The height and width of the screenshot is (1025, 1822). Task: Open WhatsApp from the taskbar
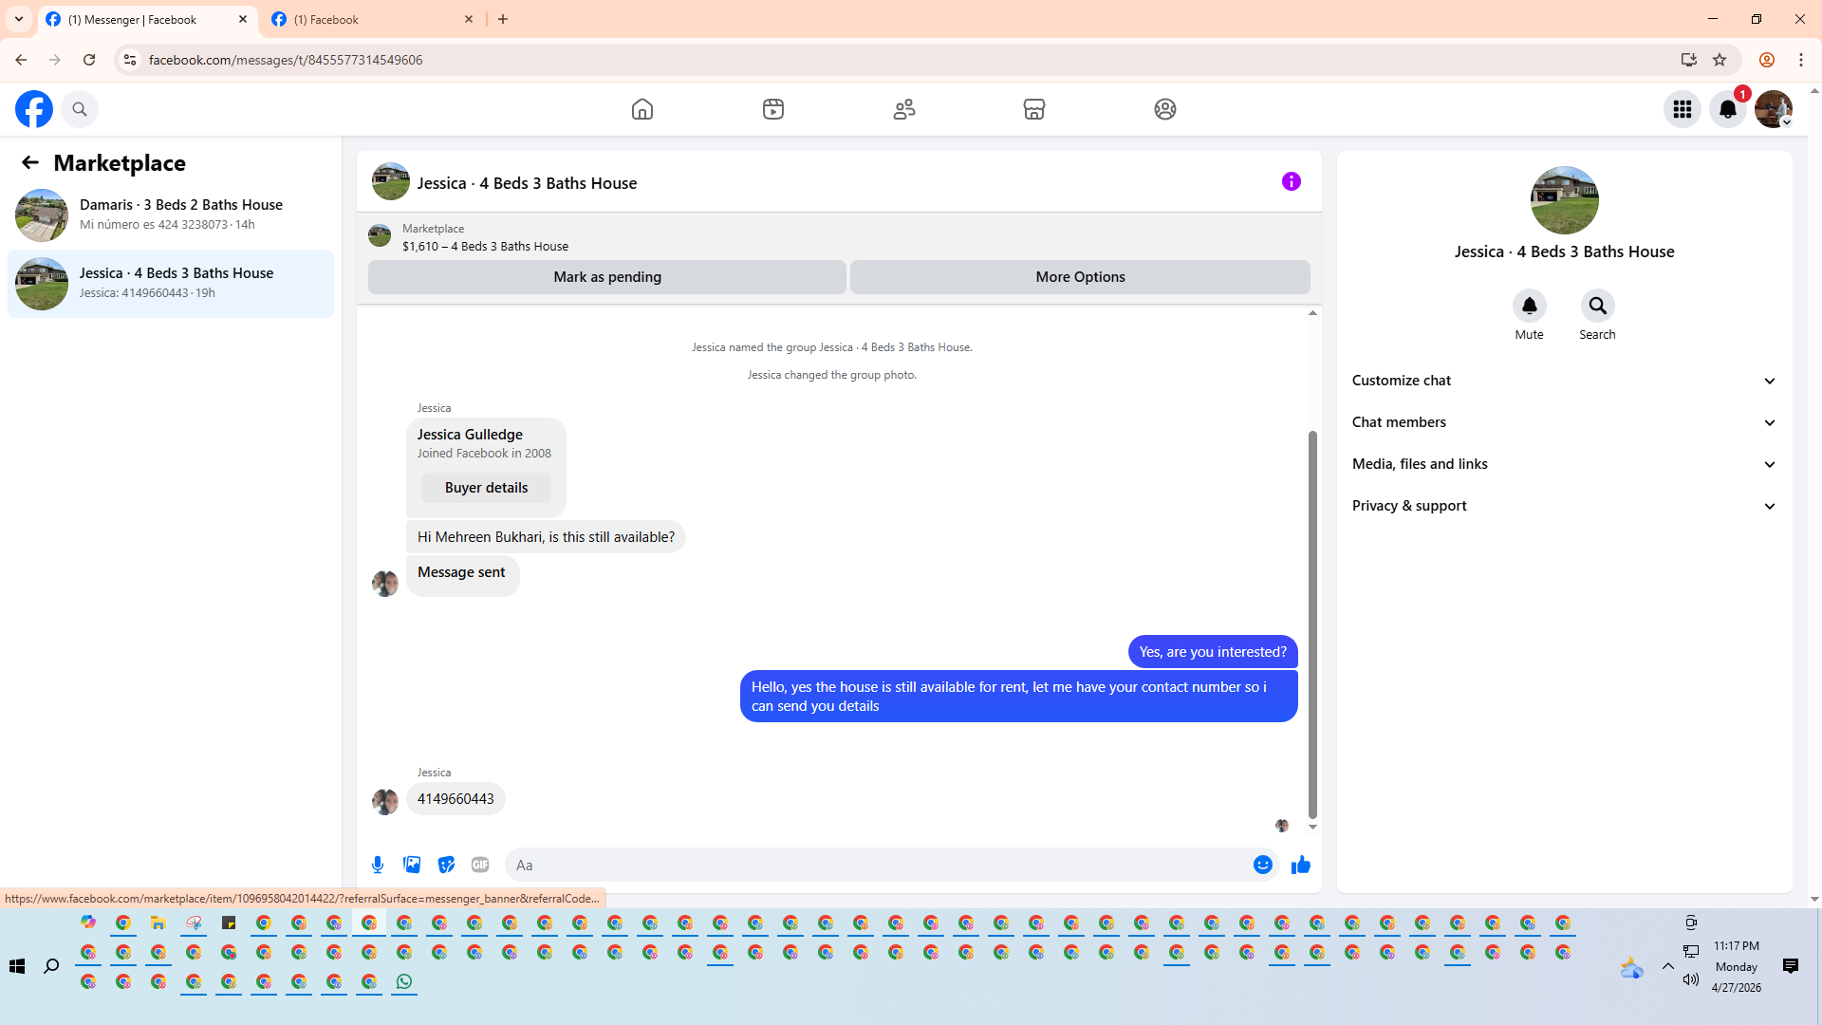click(x=404, y=981)
